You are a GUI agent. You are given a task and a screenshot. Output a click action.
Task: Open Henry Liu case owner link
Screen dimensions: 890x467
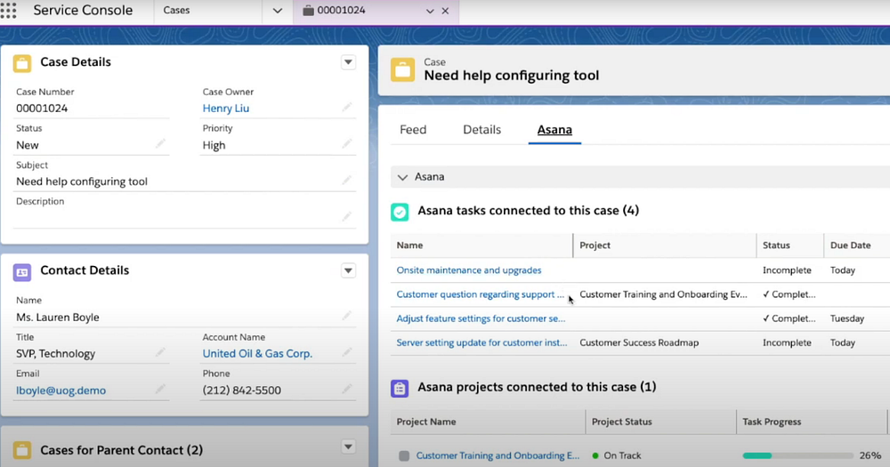[225, 109]
